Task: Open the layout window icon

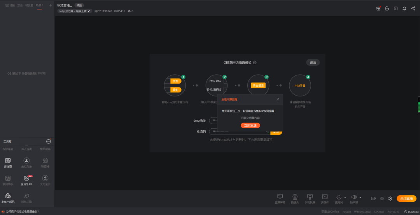Action: [x=395, y=8]
